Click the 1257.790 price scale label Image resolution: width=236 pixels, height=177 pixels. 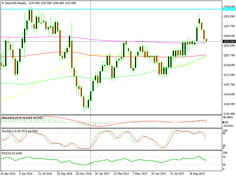tap(229, 55)
